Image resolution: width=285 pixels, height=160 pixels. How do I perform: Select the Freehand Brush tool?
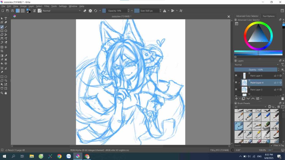click(2, 27)
